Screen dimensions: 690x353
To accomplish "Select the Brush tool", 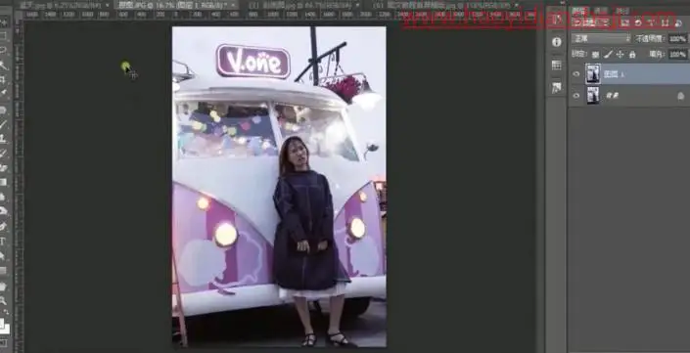I will coord(4,123).
